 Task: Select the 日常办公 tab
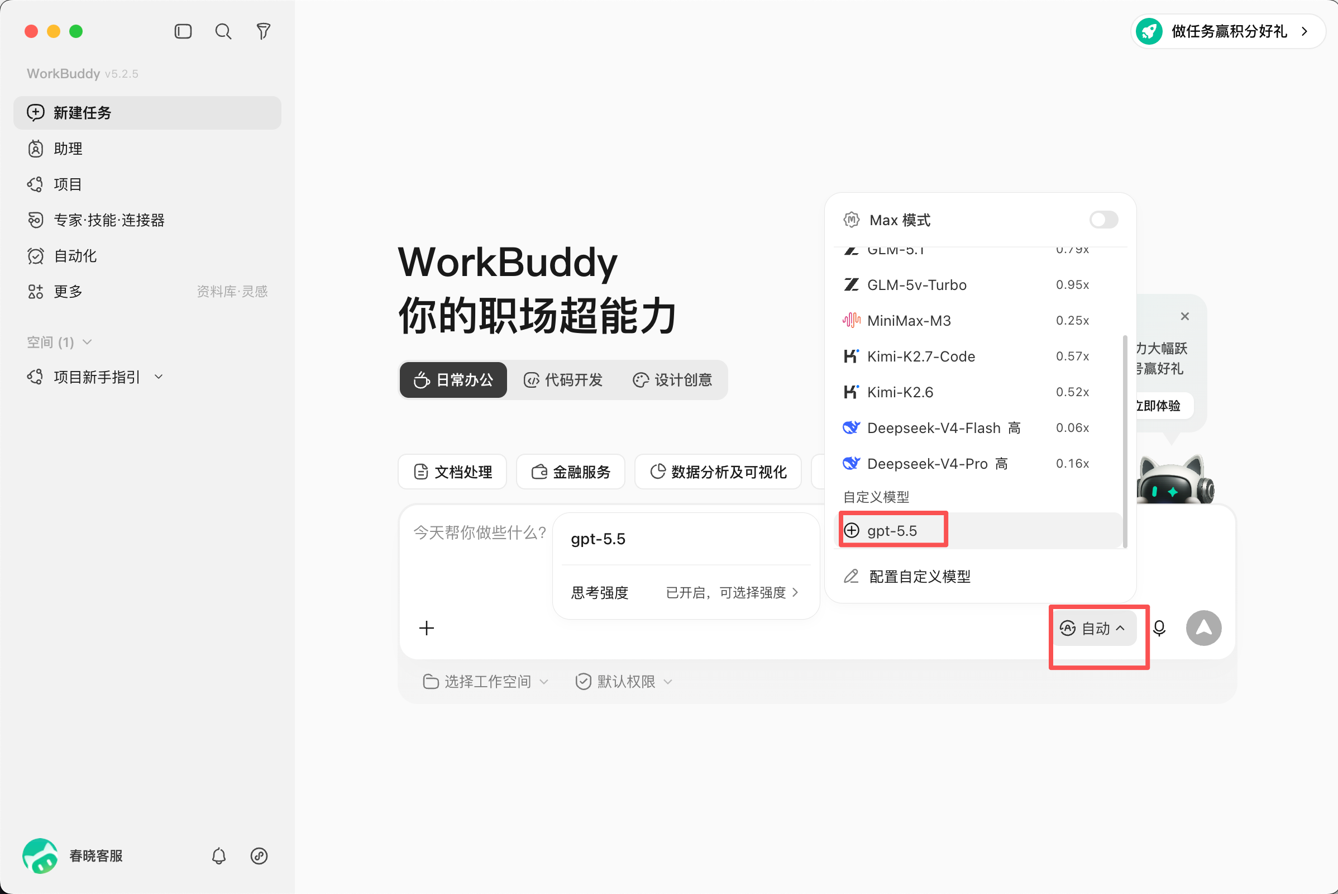pos(453,380)
